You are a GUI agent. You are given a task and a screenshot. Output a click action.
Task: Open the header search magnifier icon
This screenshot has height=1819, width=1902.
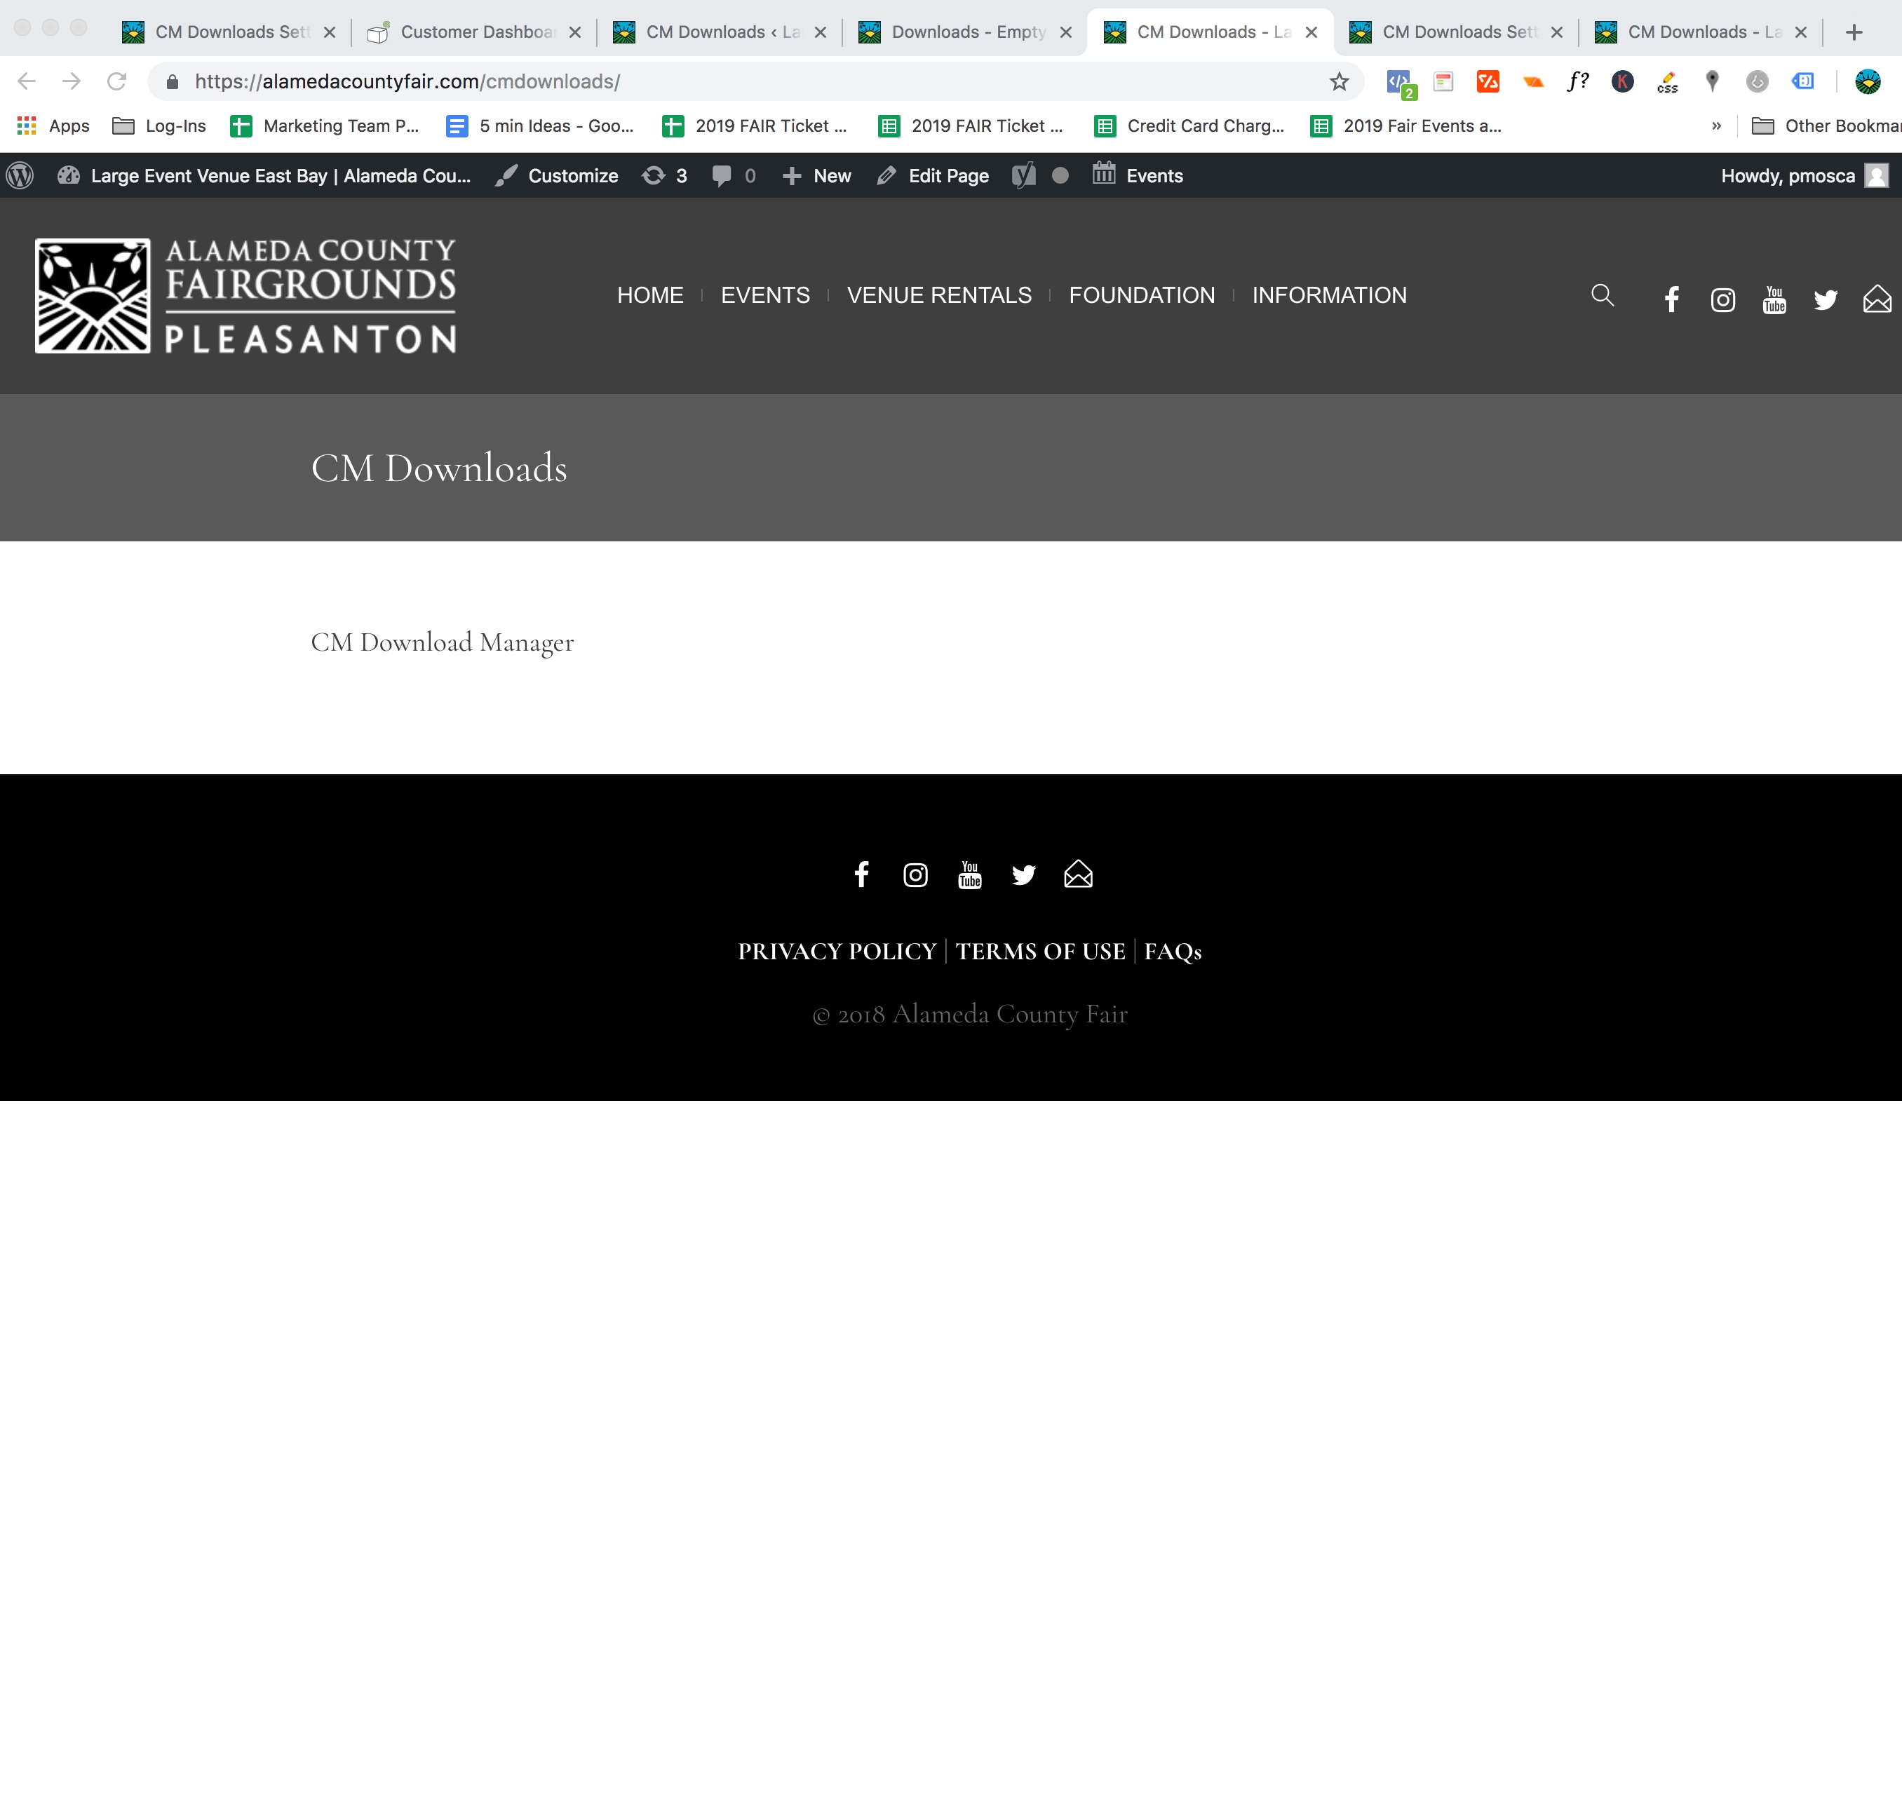[1603, 295]
